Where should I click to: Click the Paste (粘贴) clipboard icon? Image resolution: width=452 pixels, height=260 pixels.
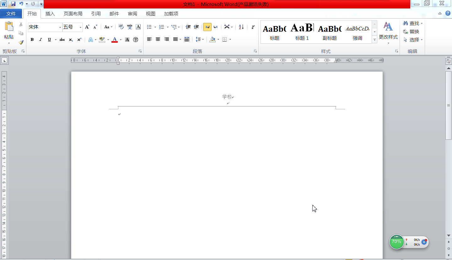[9, 26]
